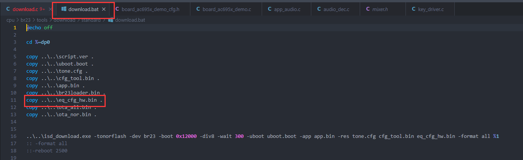523x160 pixels.
Task: Click the C icon on audio_dec.c tab
Action: pyautogui.click(x=319, y=9)
